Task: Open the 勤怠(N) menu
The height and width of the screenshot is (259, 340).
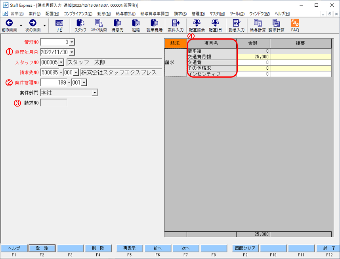Action: pos(104,13)
